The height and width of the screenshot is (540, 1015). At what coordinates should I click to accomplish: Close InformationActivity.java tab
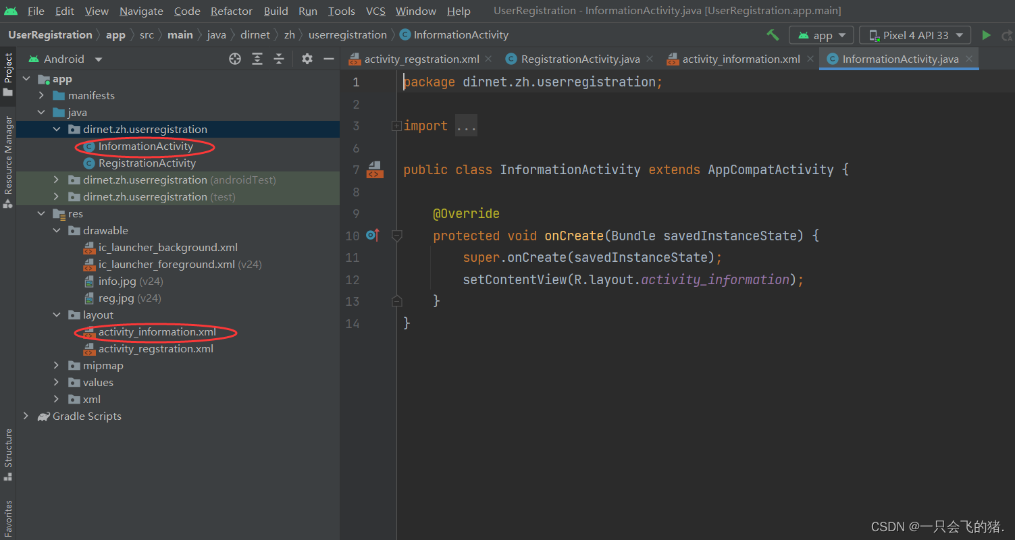[968, 59]
